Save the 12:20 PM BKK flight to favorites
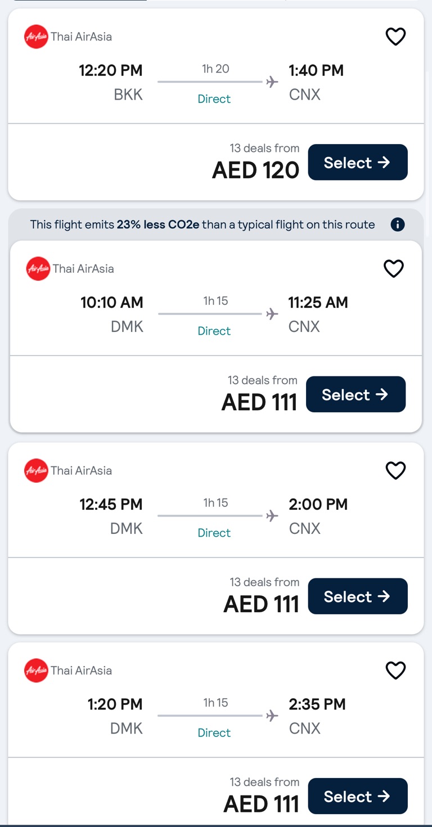The width and height of the screenshot is (432, 827). tap(395, 37)
